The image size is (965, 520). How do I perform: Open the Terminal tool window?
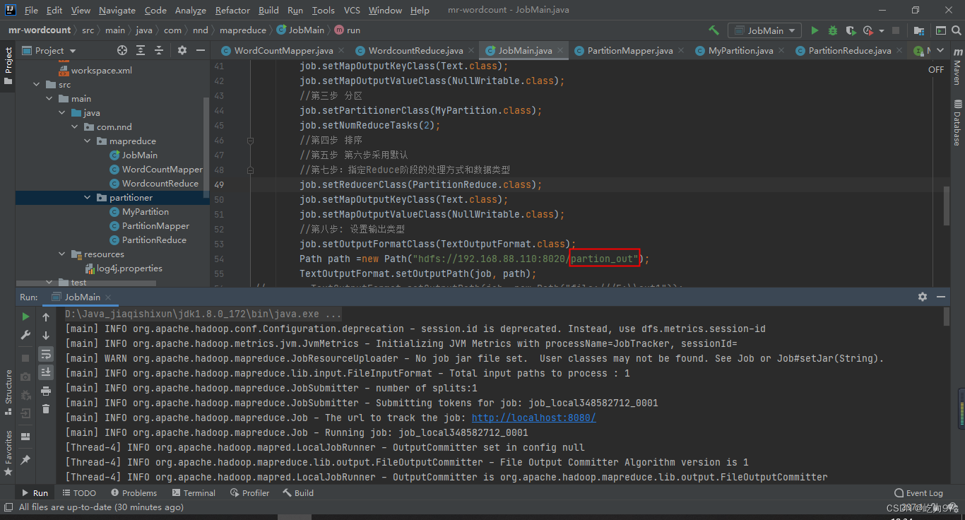point(192,492)
